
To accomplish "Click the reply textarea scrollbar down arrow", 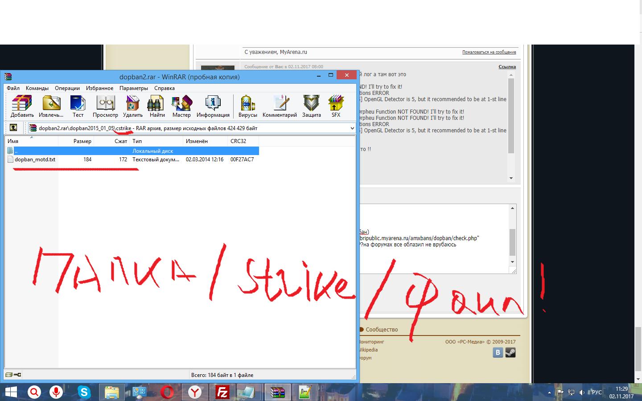I will click(513, 262).
